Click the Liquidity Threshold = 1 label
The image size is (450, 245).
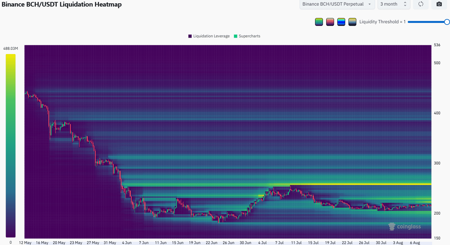pos(383,22)
